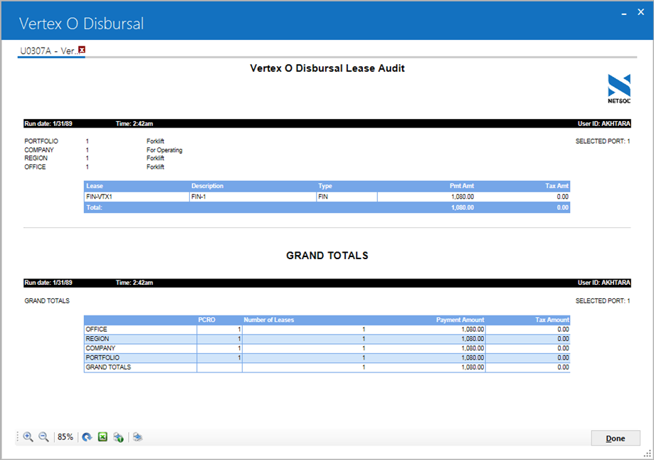Screen dimensions: 654x460
Task: Click the Type column header
Action: coord(325,186)
